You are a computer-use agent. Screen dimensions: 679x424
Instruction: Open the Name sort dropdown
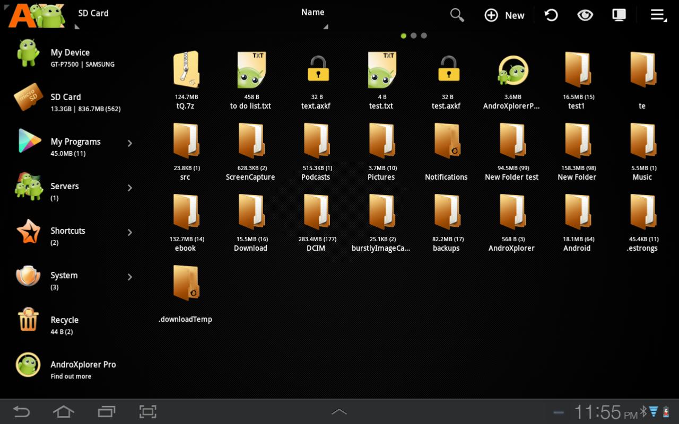(x=313, y=13)
